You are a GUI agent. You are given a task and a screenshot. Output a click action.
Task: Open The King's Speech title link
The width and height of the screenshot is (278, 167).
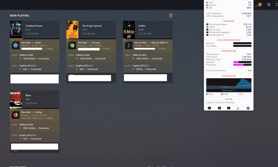(92, 26)
